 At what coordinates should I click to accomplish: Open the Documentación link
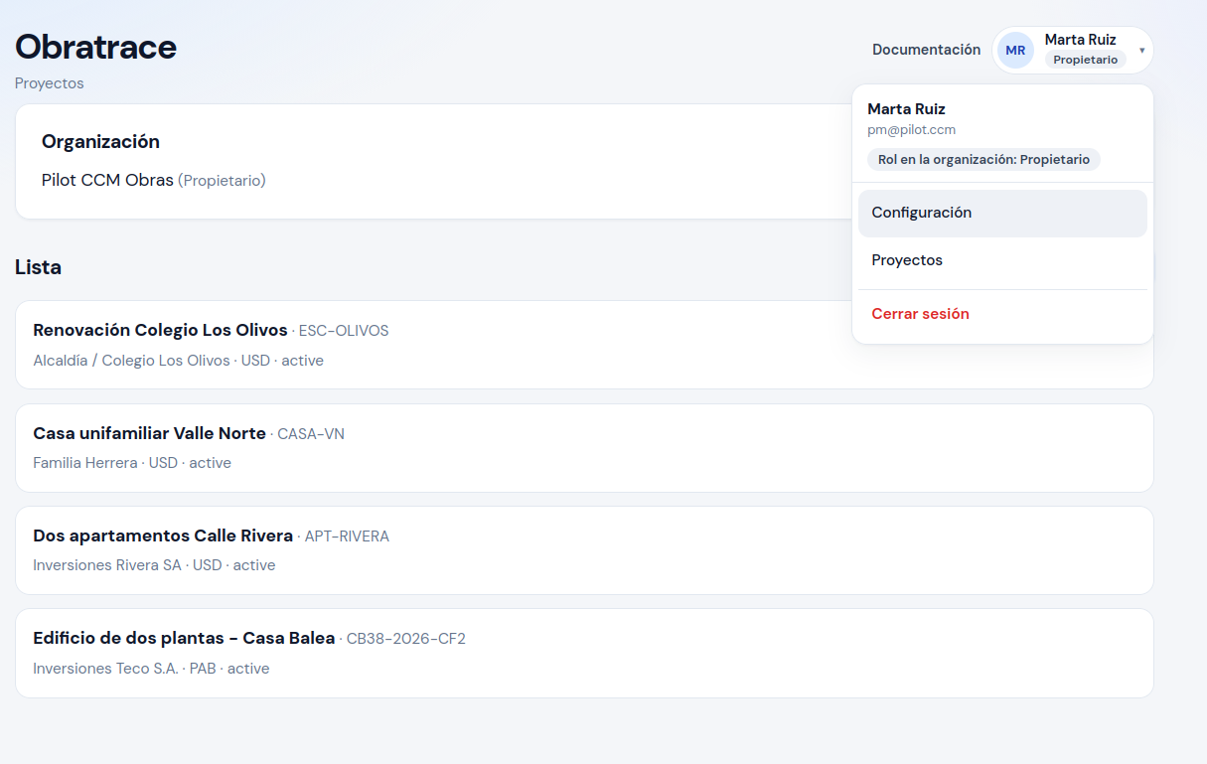926,50
